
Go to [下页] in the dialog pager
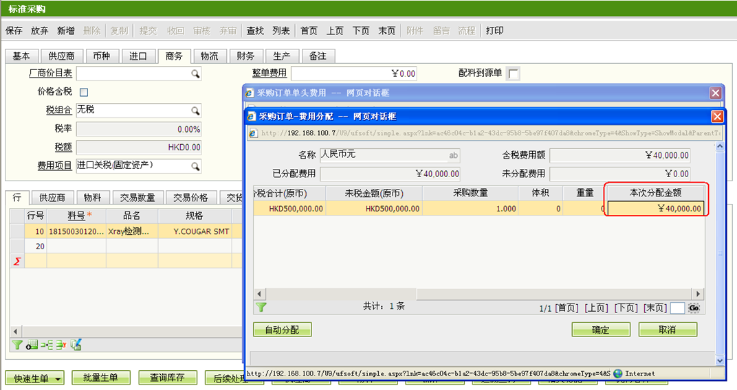point(626,308)
